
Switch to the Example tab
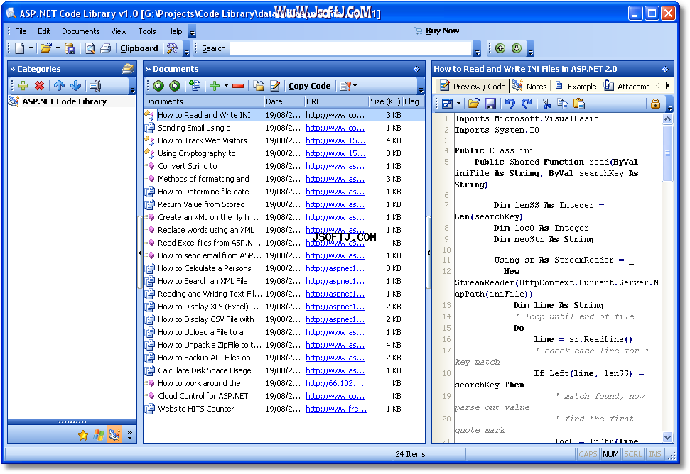576,86
